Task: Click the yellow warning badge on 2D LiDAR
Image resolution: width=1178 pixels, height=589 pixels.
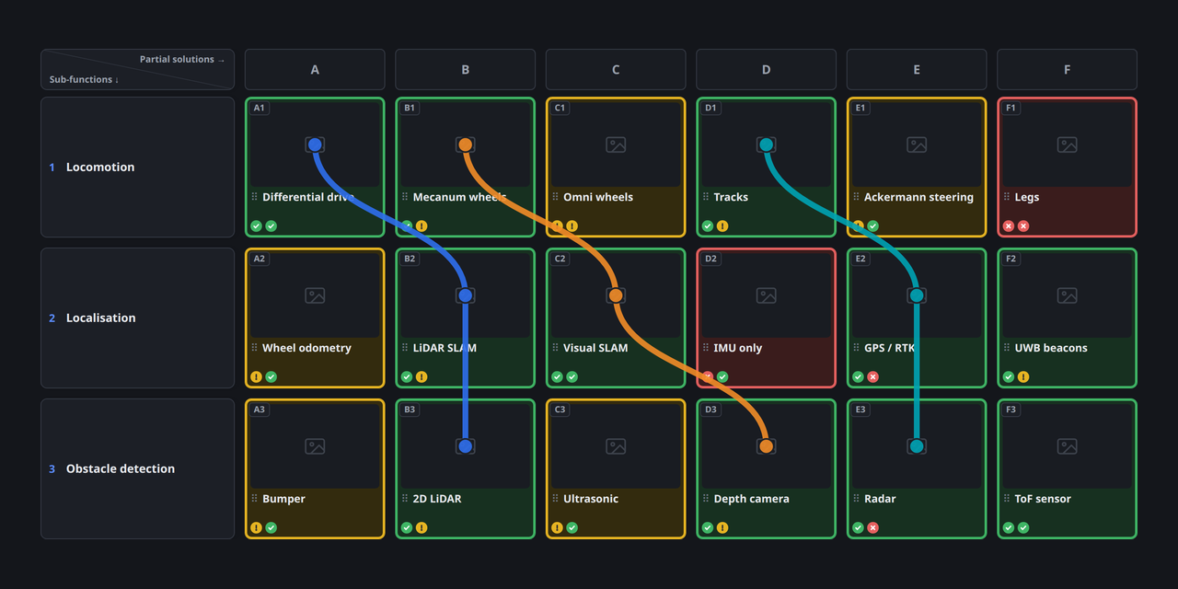Action: tap(422, 528)
